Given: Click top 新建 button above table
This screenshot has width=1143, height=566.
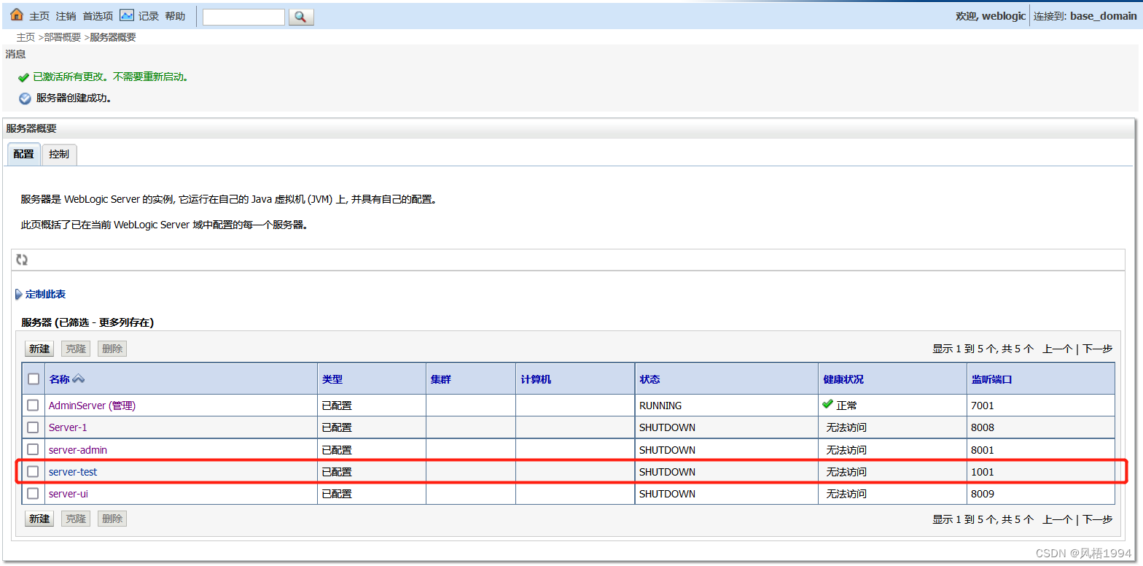Looking at the screenshot, I should click(x=39, y=349).
